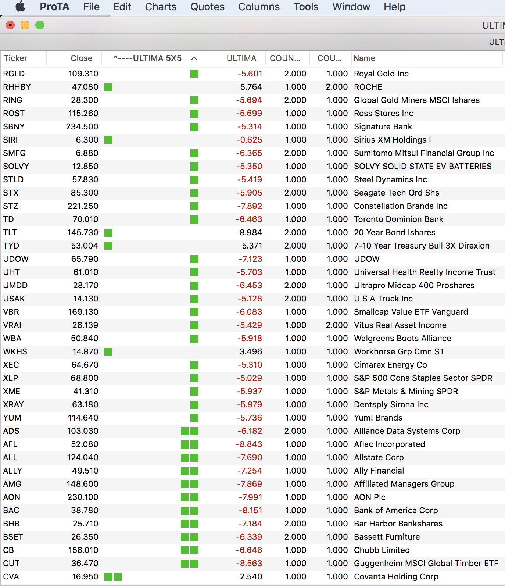The width and height of the screenshot is (505, 586).
Task: Click the green signal square for TD
Action: 194,219
